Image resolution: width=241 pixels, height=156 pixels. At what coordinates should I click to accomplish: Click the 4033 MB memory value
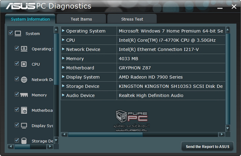pos(128,59)
